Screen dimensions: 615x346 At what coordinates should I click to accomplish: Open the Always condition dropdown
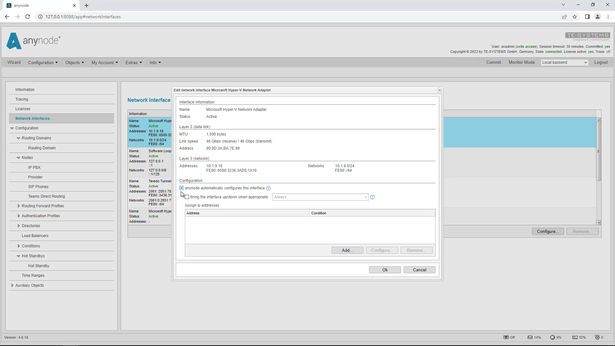click(320, 197)
